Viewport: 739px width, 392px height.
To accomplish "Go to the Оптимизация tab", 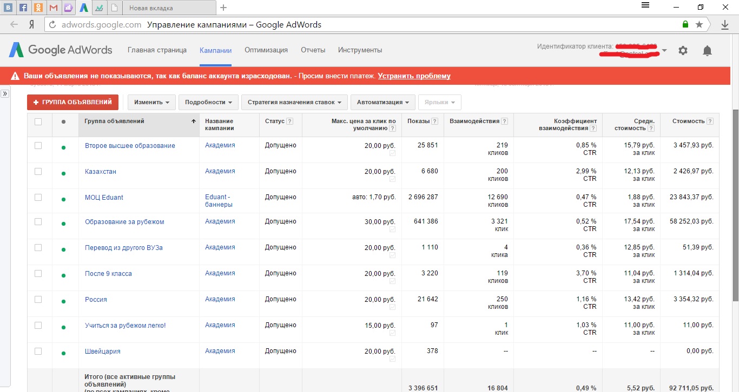I will [266, 50].
